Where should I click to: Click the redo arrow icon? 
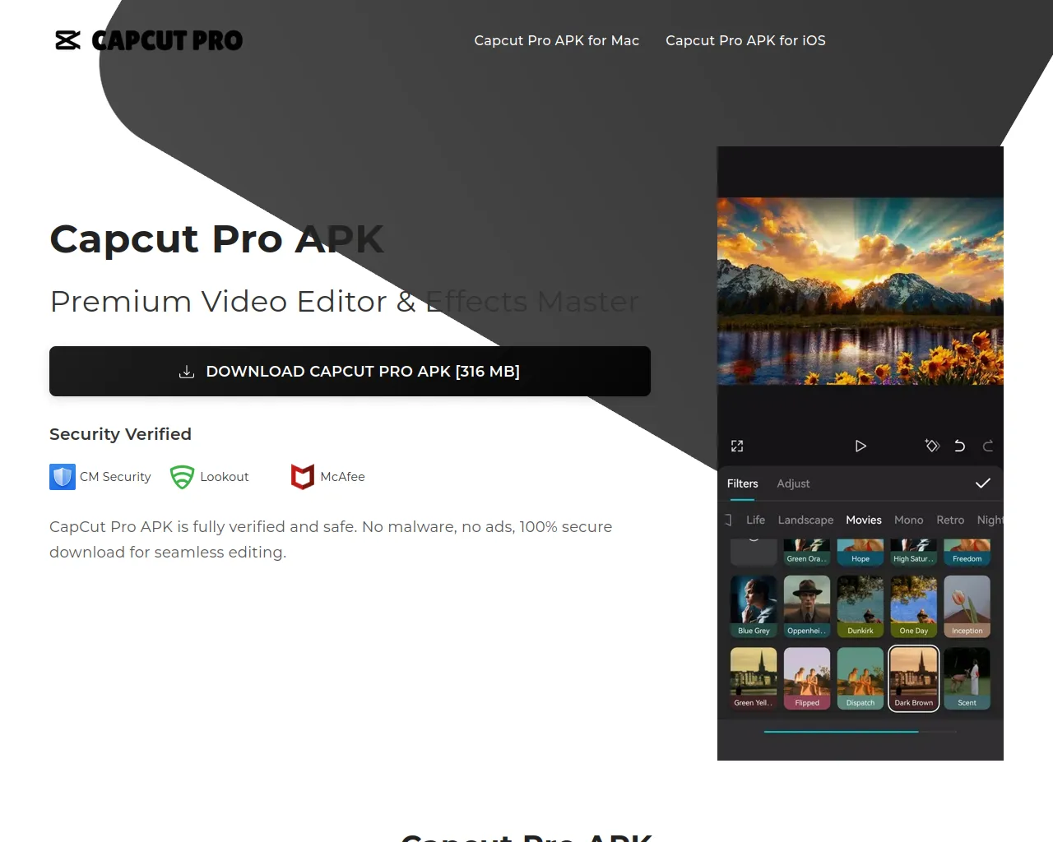(x=988, y=446)
